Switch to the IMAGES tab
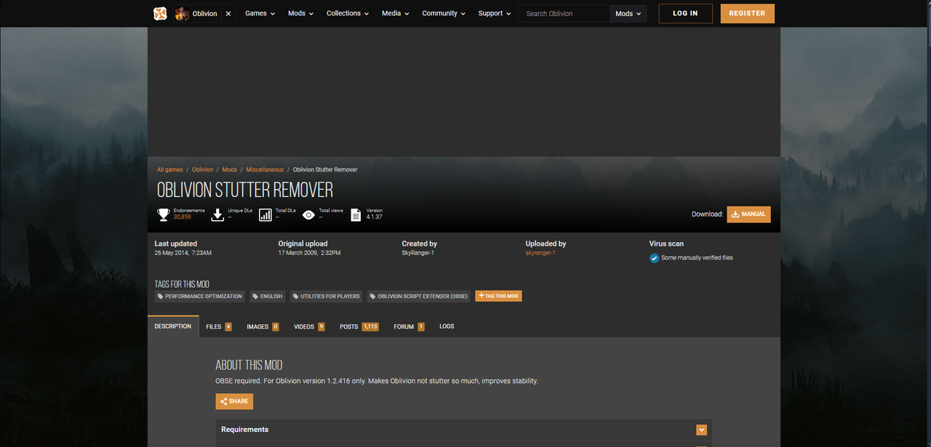Image resolution: width=931 pixels, height=447 pixels. pos(263,327)
